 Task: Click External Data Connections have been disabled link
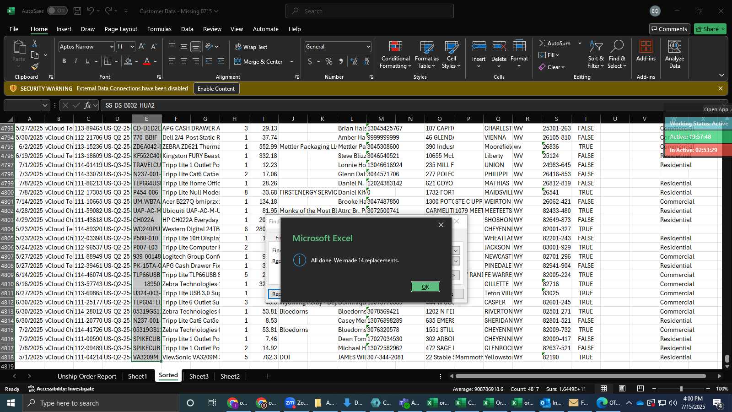[x=132, y=88]
